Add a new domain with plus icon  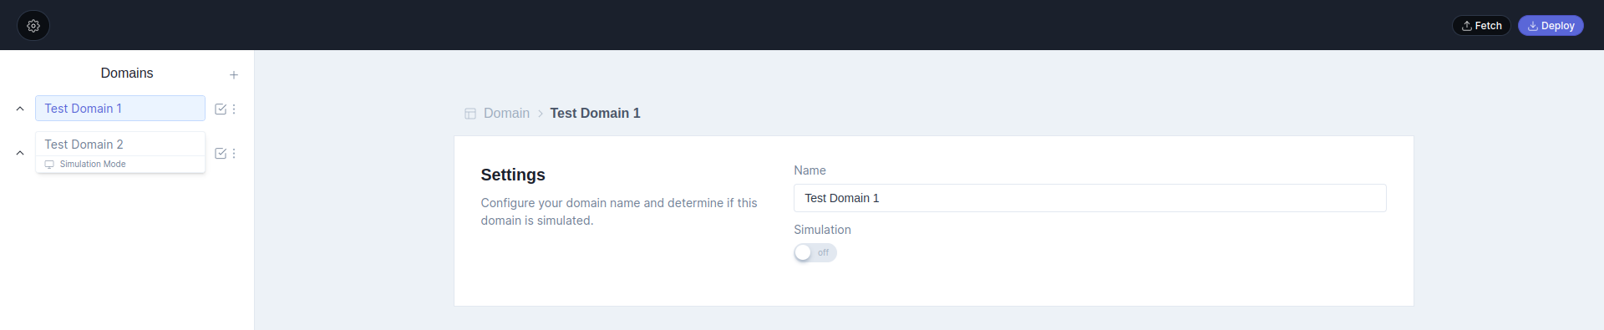(234, 75)
